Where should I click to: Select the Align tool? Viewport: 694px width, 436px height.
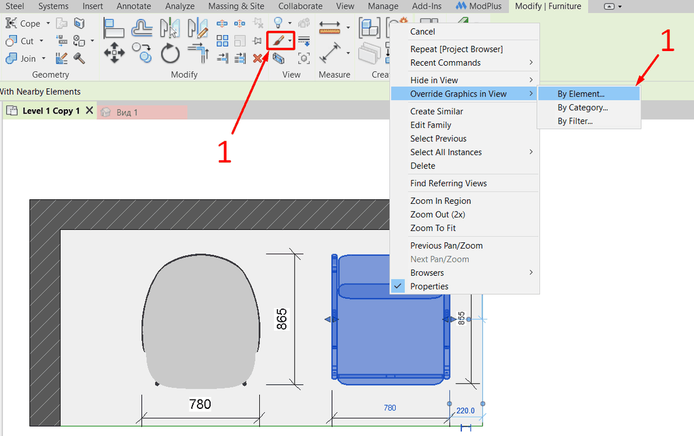pos(114,28)
